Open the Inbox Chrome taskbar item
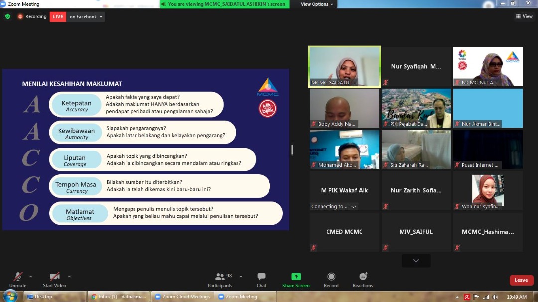538x302 pixels. click(119, 297)
